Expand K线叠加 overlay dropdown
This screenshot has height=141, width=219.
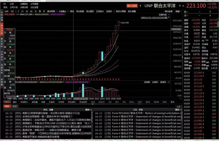pyautogui.click(x=68, y=11)
